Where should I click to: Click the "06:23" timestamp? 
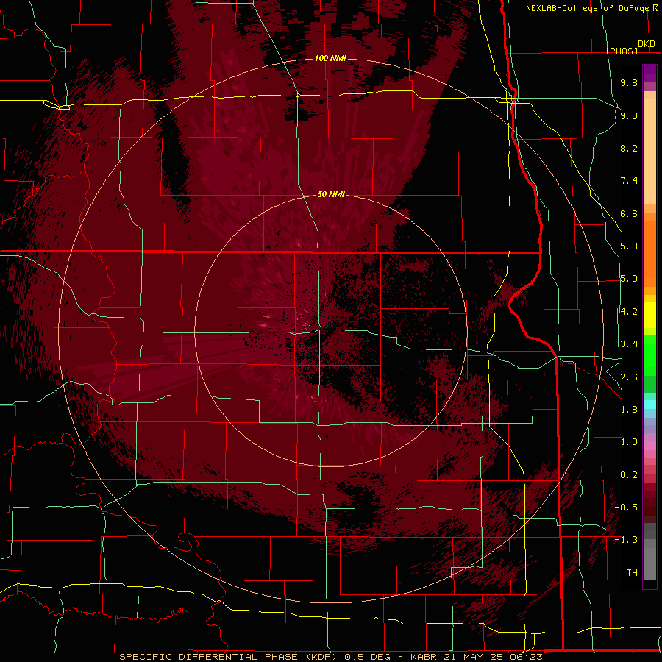tap(526, 657)
